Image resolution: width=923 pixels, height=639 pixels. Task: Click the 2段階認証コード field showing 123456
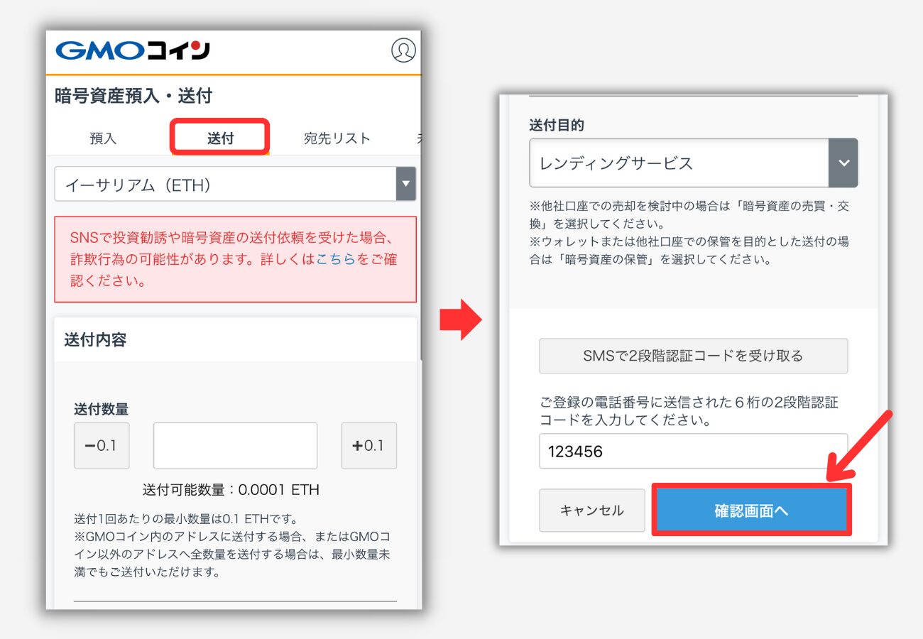[693, 451]
